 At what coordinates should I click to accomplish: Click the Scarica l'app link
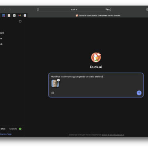pyautogui.click(x=6, y=134)
